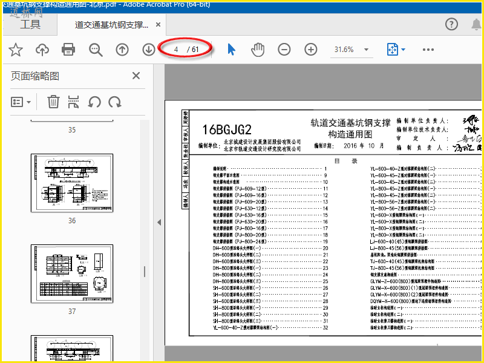Click the 轨道交通基坑钢支撑 title text
Screen dimensions: 484x363
(350, 123)
